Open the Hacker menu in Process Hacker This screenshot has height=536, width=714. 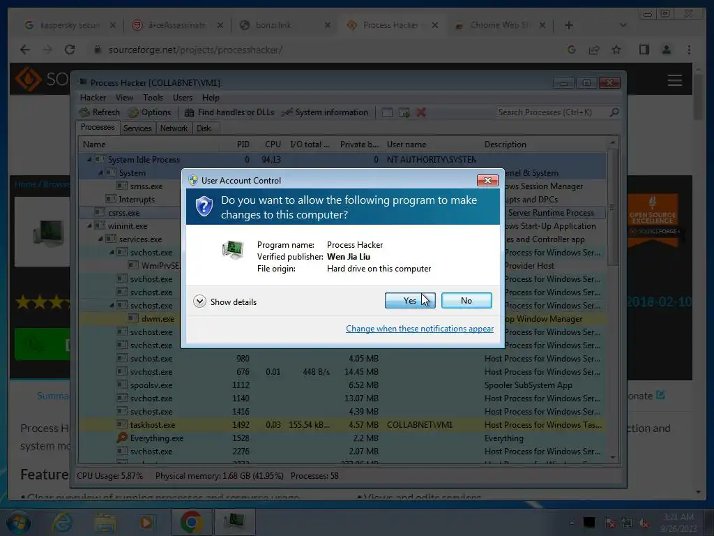[x=93, y=98]
